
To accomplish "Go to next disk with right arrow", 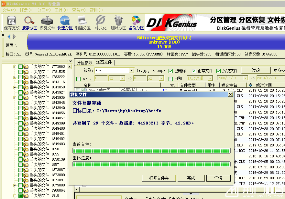I will pyautogui.click(x=14, y=37).
